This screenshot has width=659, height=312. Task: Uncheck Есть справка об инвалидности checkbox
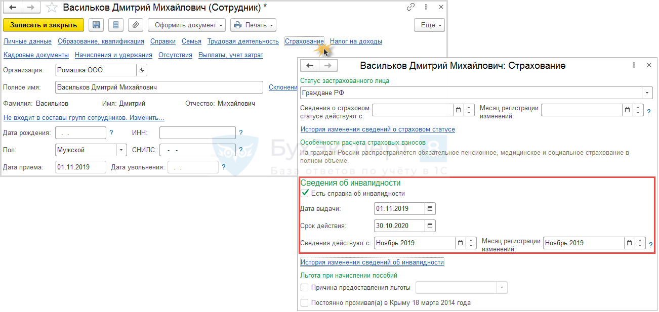[305, 193]
